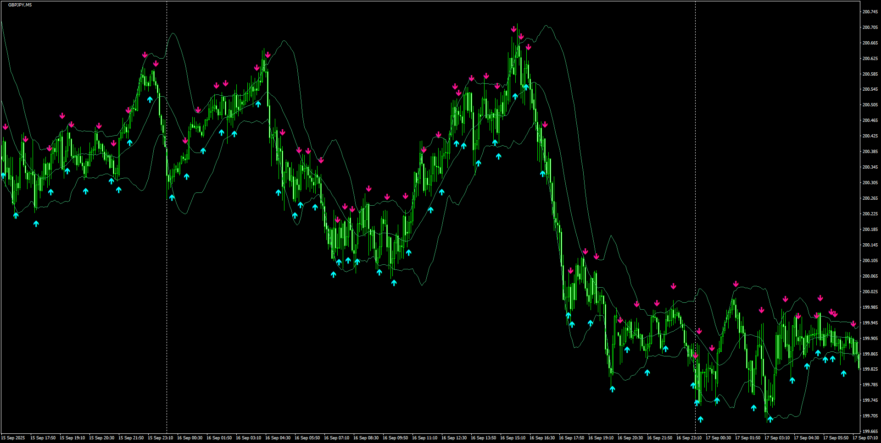Select the 16 Sep 21:50 time label
The image size is (881, 443).
coord(659,438)
